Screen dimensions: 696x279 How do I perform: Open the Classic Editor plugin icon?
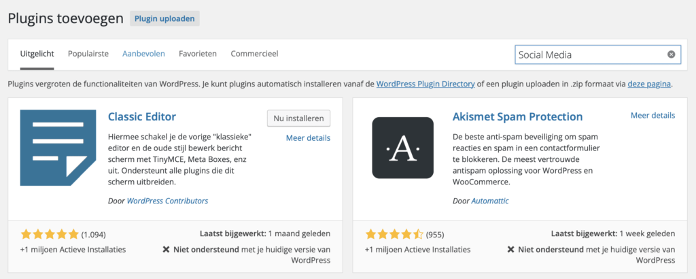58,148
